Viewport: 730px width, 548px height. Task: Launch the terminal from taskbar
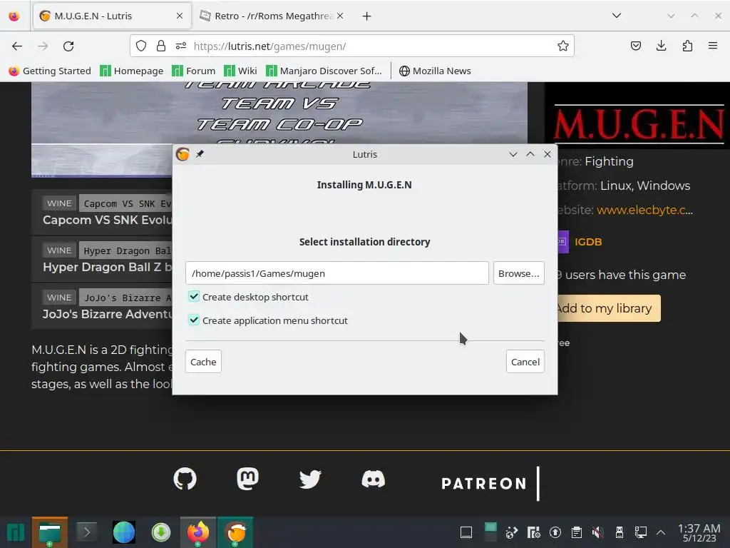[x=86, y=532]
